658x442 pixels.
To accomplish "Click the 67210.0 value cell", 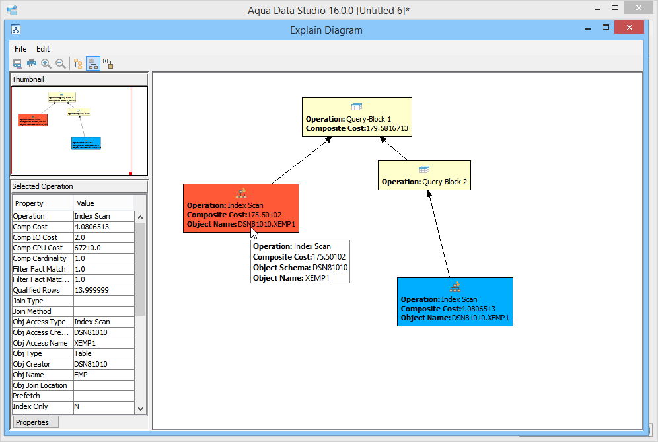I will [104, 248].
